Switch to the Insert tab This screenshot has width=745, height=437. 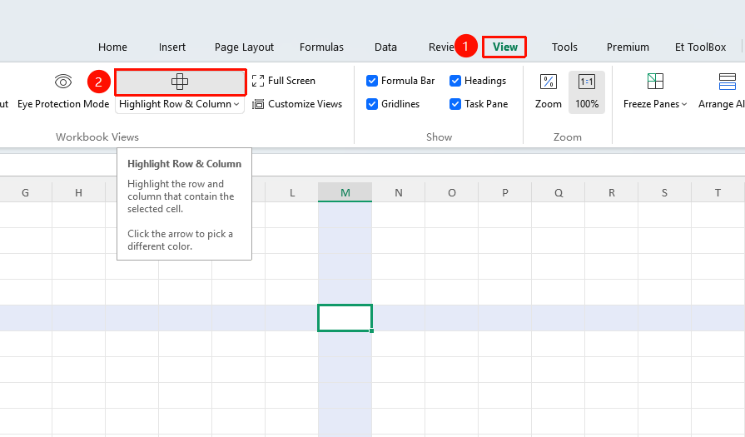tap(172, 47)
